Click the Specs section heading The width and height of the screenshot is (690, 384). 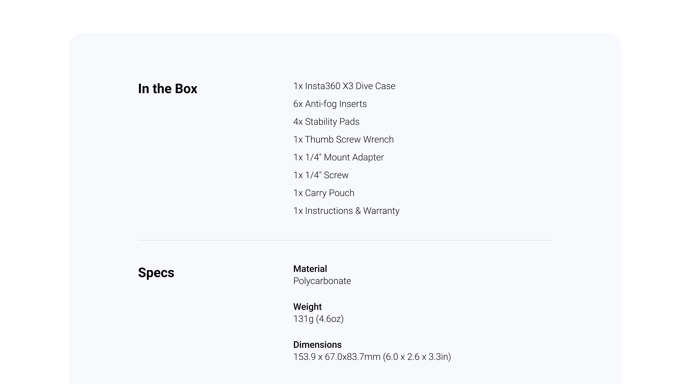[x=156, y=272]
